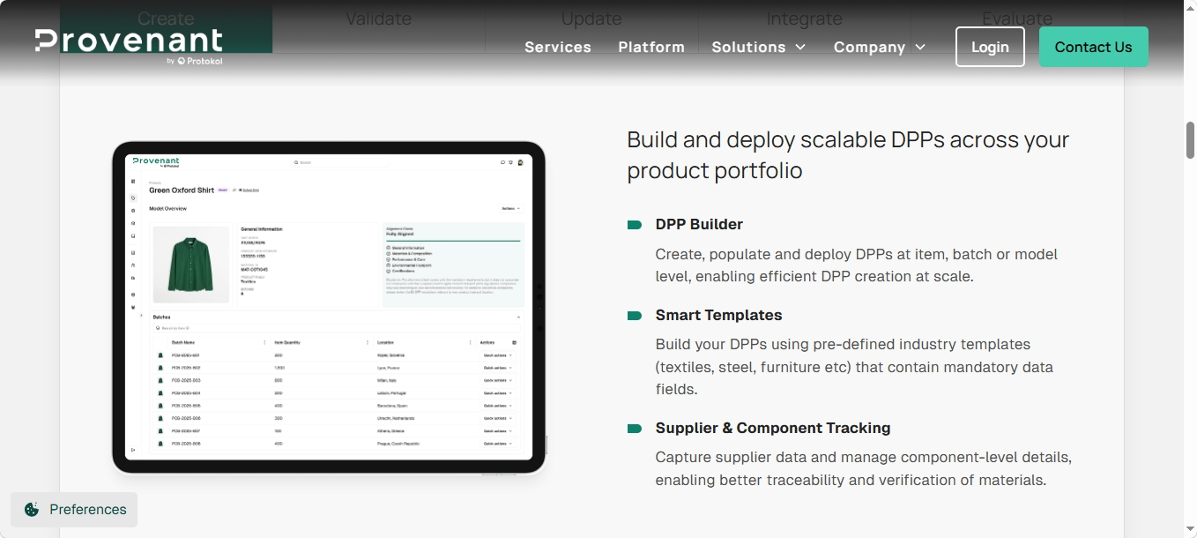
Task: Open Quick actions for Prague, Czech Republic batch
Action: point(498,444)
